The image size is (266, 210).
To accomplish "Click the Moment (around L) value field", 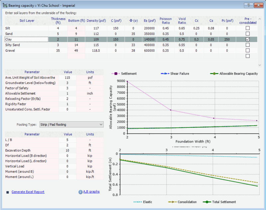I will [x=67, y=177].
